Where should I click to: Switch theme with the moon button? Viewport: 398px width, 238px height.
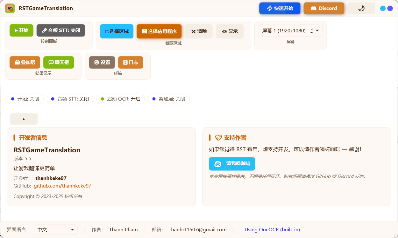click(x=361, y=8)
